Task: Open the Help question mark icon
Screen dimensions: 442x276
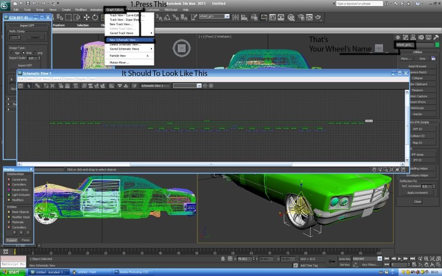Action: [418, 3]
